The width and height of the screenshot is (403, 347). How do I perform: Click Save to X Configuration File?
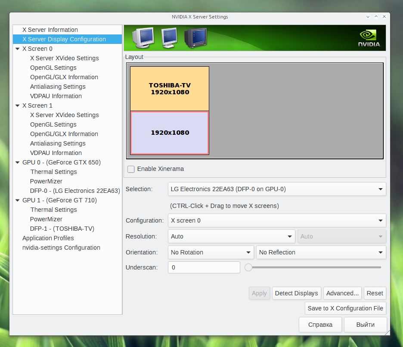point(345,308)
